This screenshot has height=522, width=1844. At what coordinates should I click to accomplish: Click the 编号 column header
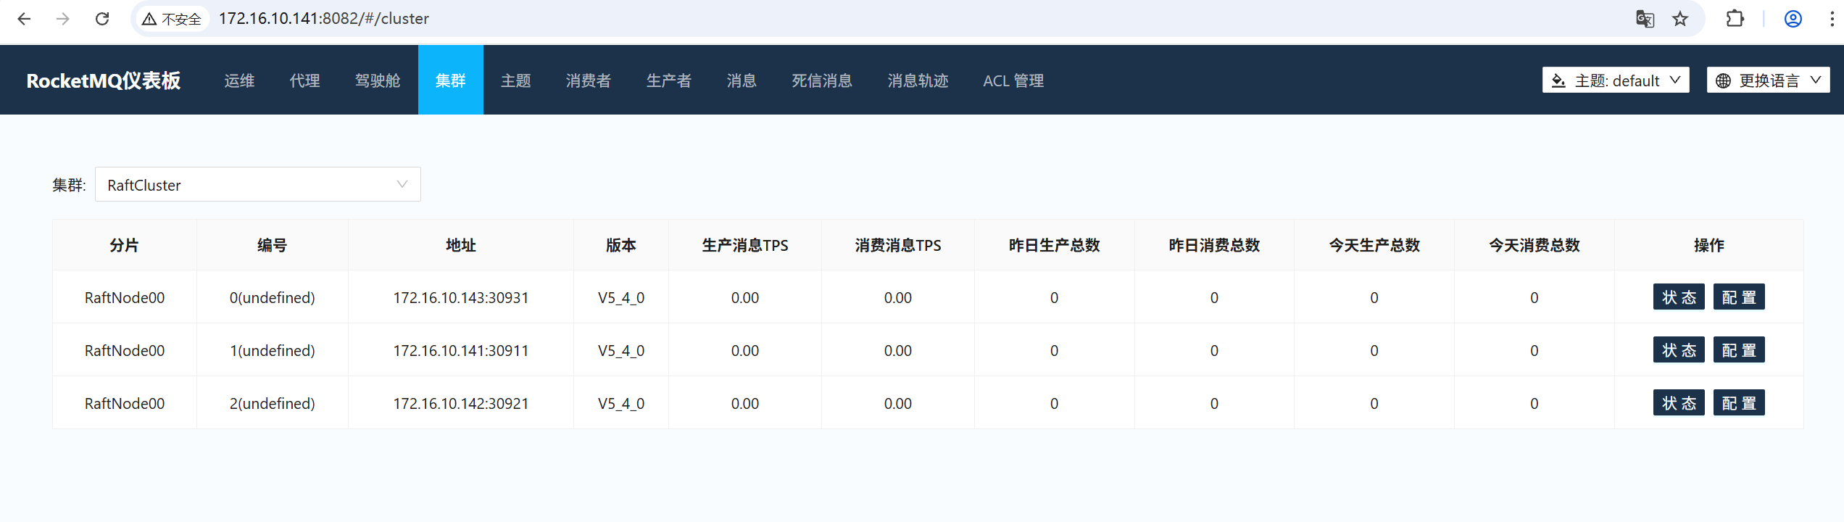[x=273, y=245]
